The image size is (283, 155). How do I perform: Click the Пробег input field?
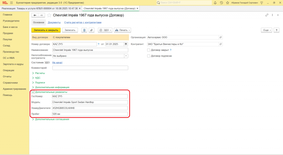click(x=90, y=114)
